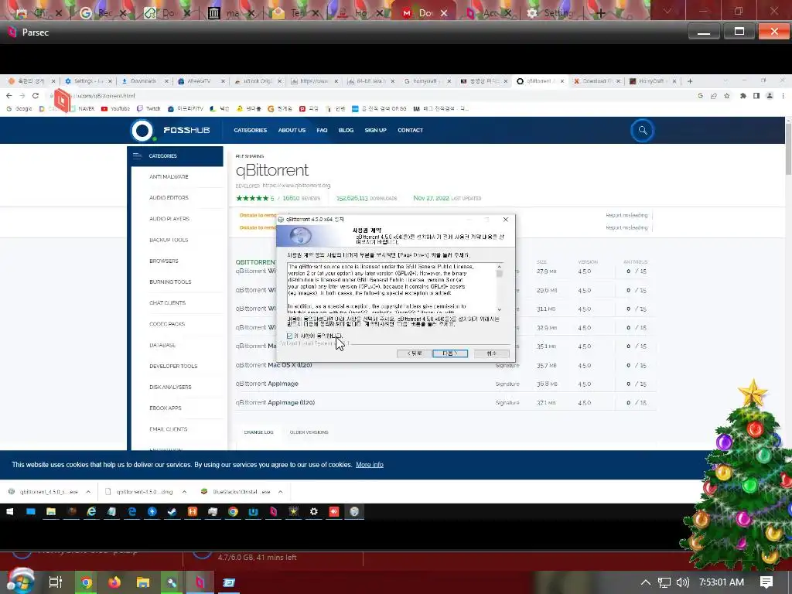Open remote taskbar File Explorer icon
792x594 pixels.
click(x=51, y=512)
